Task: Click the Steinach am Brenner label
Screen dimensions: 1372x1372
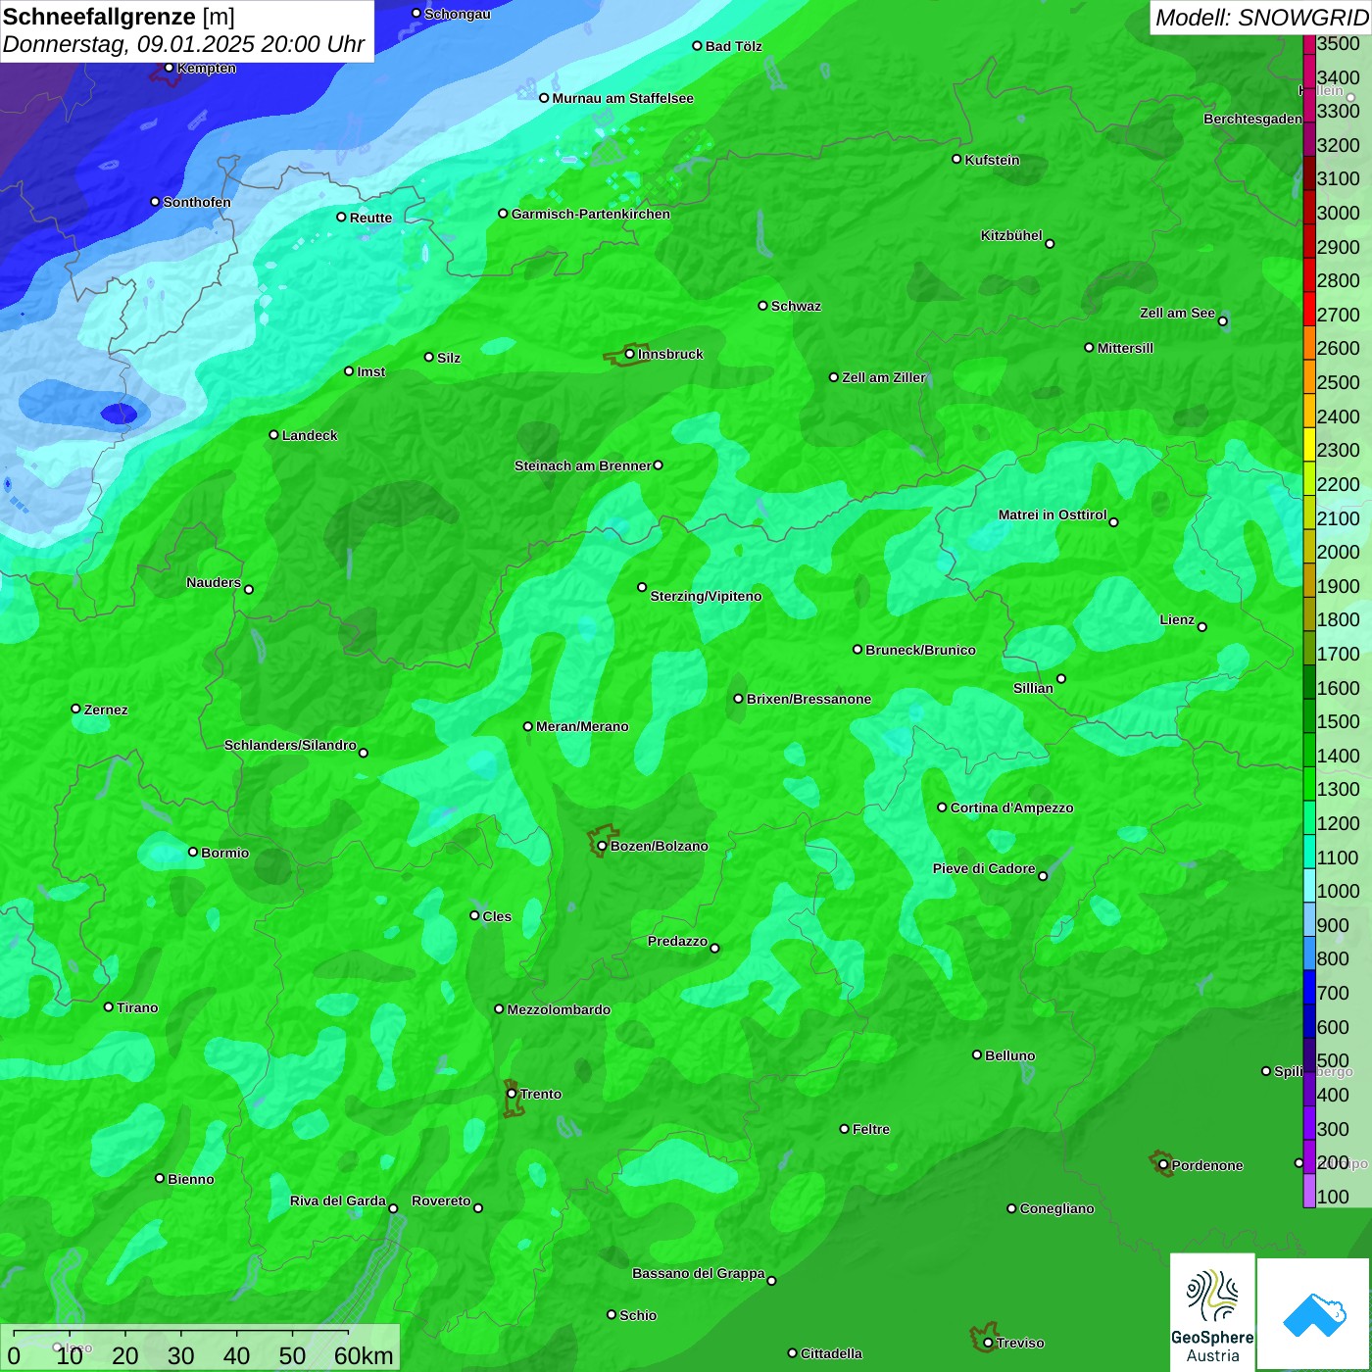Action: click(x=583, y=465)
